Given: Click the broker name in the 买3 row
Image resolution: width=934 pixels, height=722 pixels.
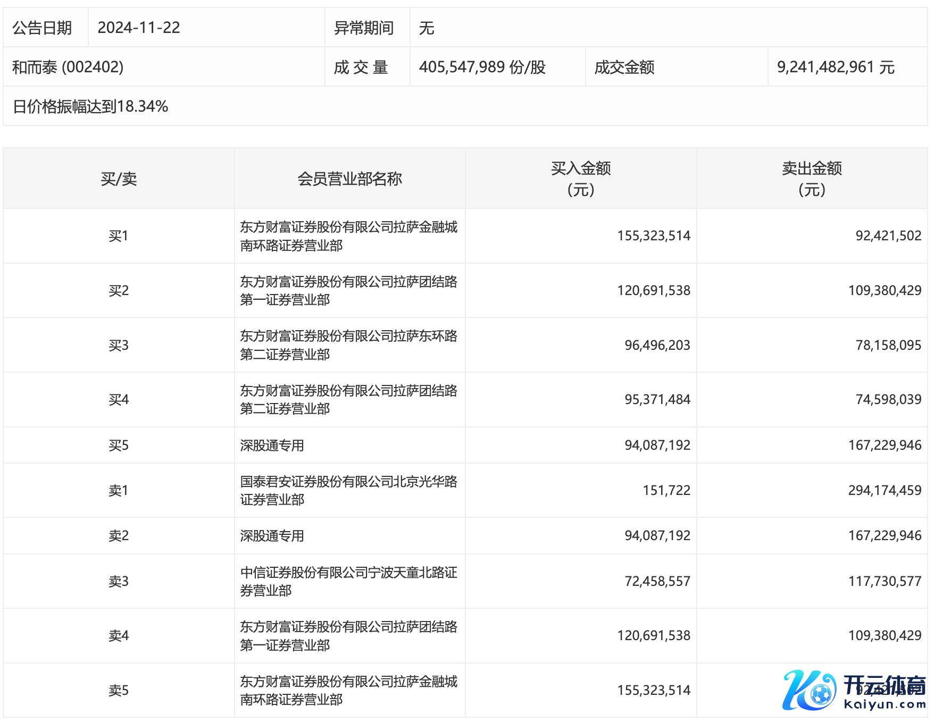Looking at the screenshot, I should (x=348, y=345).
